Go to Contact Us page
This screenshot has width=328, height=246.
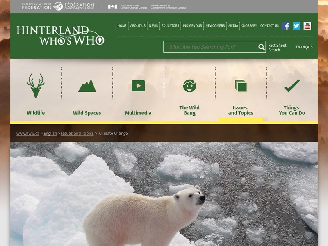[269, 26]
